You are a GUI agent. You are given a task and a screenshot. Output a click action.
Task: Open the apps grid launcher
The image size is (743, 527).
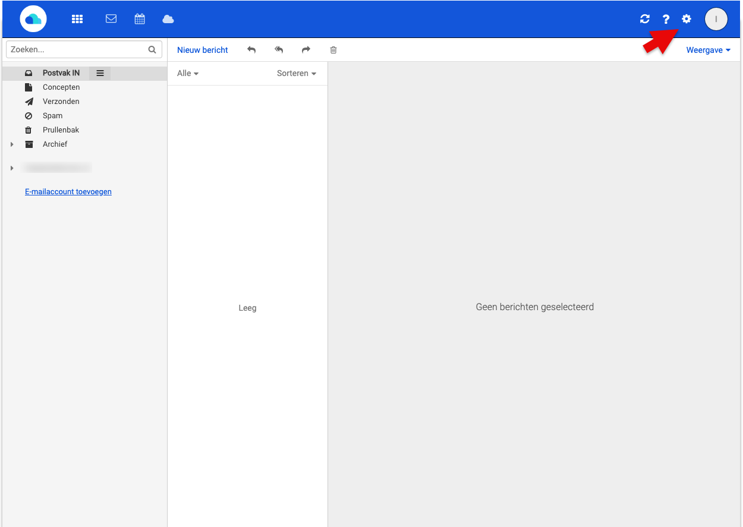[77, 18]
